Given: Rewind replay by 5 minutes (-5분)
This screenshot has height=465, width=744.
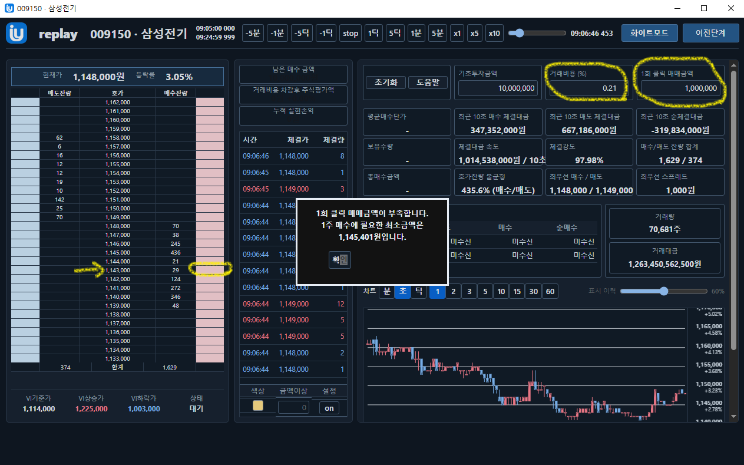Looking at the screenshot, I should click(x=253, y=33).
